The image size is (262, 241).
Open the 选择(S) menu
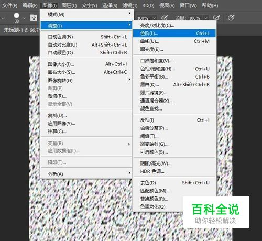110,6
